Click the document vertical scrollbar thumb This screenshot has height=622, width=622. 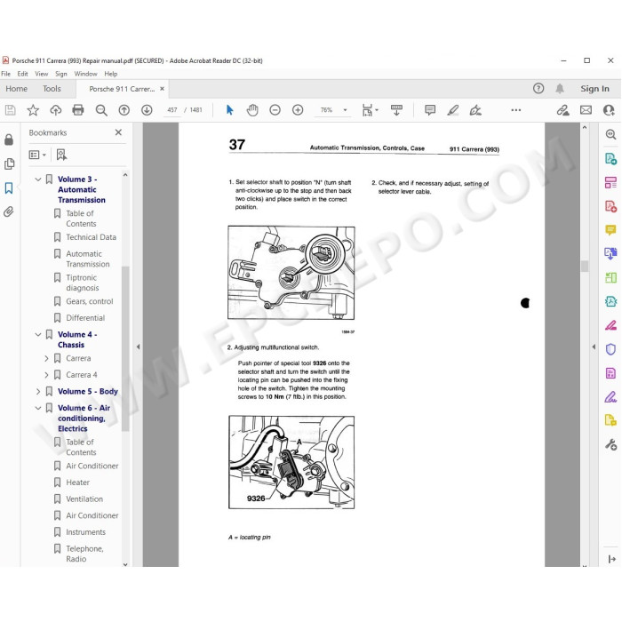click(x=585, y=266)
